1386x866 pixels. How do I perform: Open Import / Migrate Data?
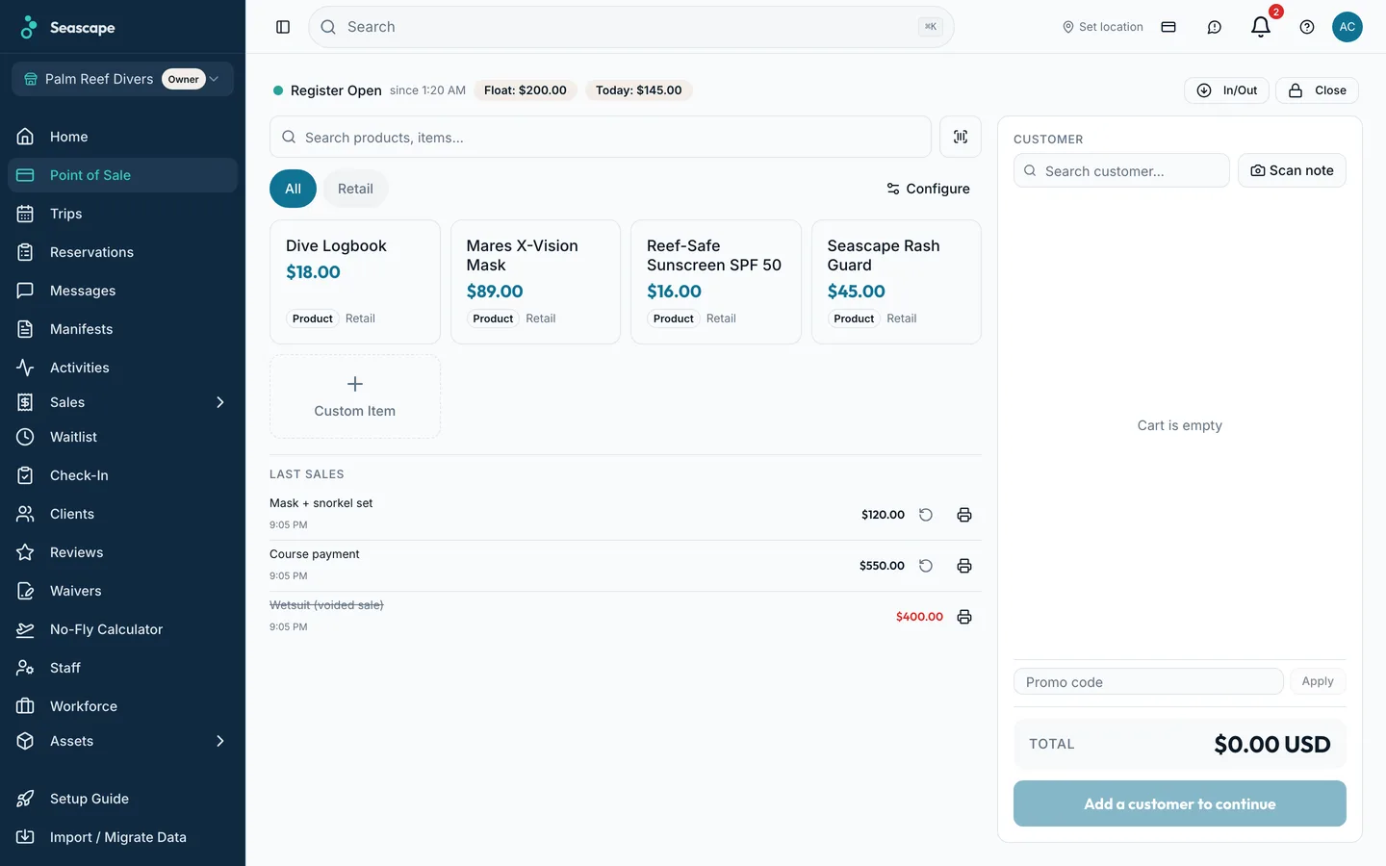(x=122, y=837)
